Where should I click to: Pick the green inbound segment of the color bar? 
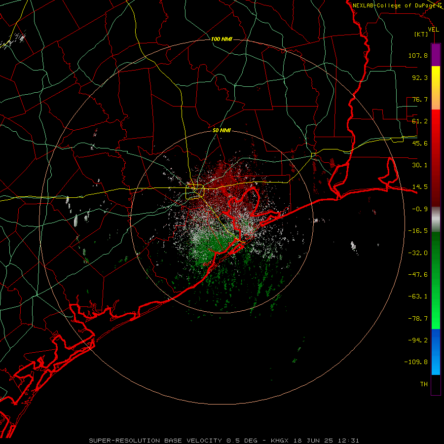(x=436, y=280)
